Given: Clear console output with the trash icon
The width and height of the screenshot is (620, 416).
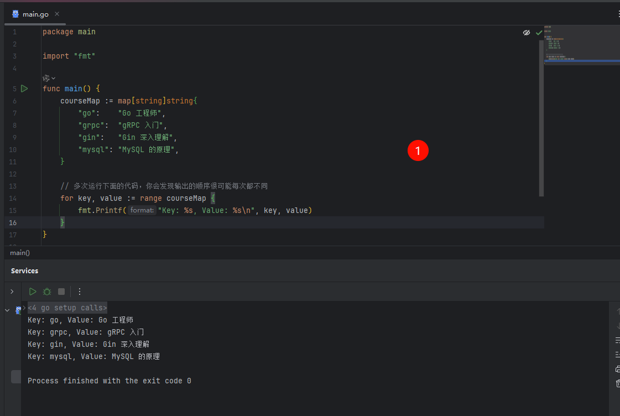Looking at the screenshot, I should [617, 383].
